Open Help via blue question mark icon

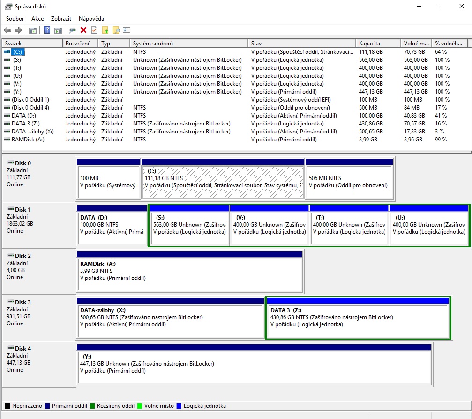click(47, 30)
